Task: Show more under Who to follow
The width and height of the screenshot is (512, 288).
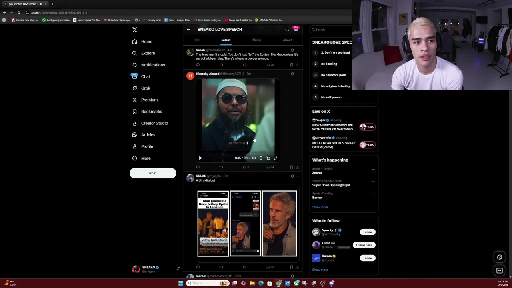Action: coord(320,270)
